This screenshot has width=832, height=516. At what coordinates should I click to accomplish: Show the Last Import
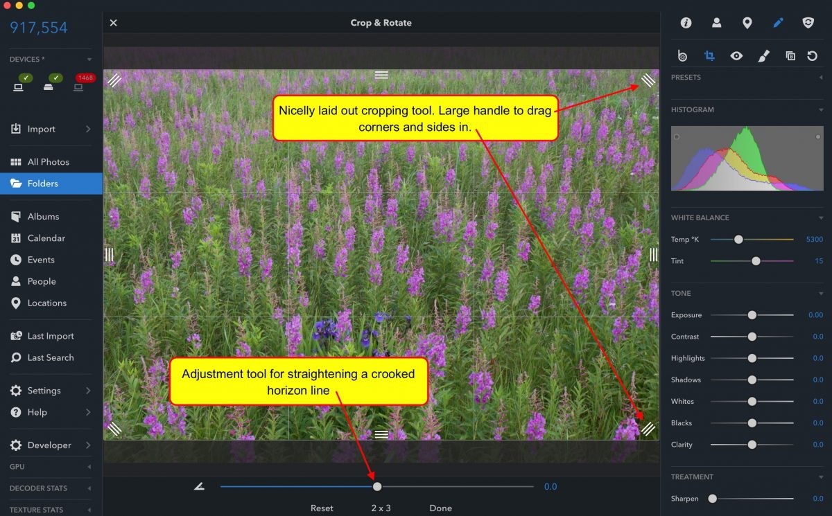tap(51, 336)
